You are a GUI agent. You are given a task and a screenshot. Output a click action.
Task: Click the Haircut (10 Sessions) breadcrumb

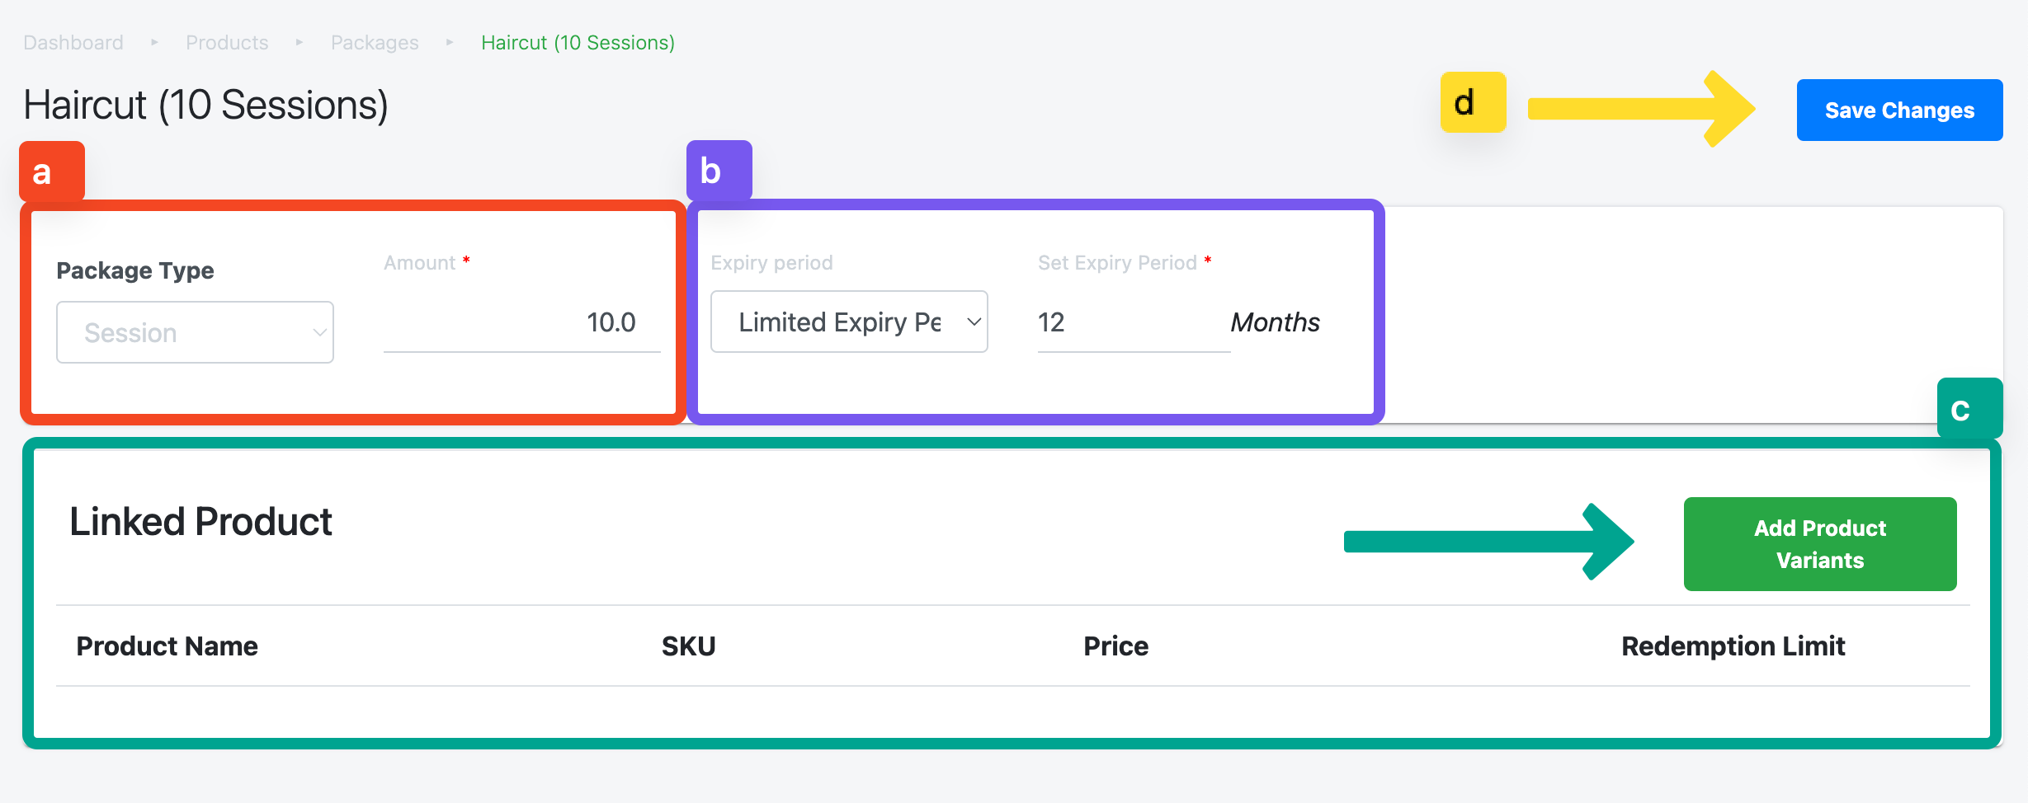pyautogui.click(x=578, y=42)
